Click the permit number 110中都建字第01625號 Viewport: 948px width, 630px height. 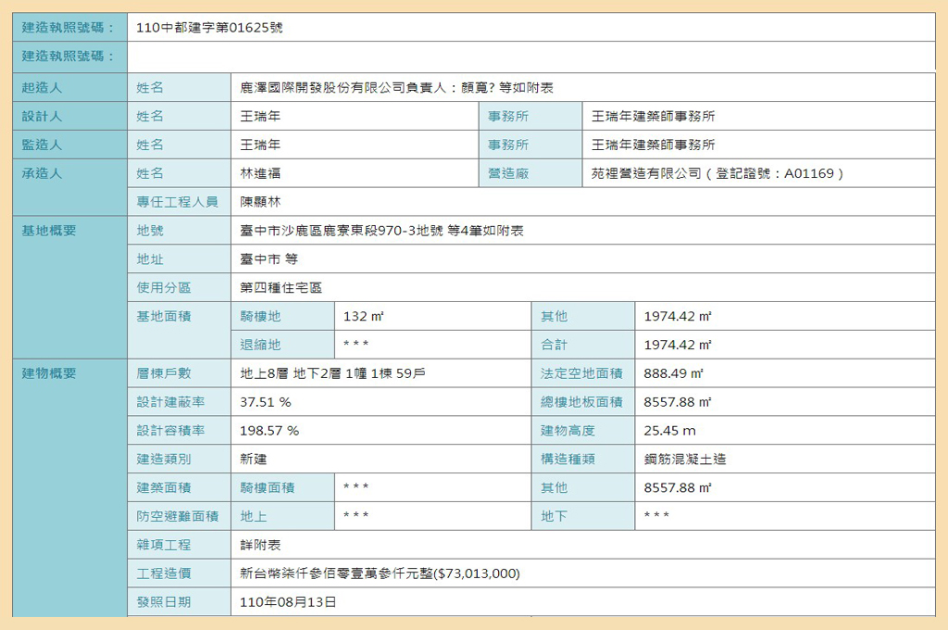209,28
